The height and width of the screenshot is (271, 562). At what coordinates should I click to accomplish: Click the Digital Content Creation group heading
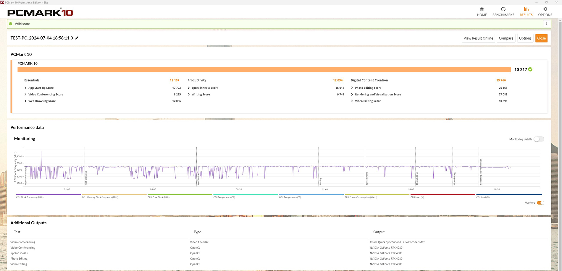369,80
